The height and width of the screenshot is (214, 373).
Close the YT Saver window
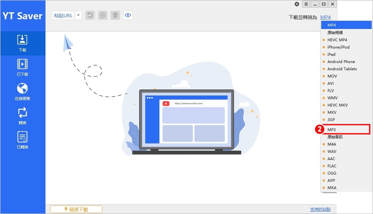333,4
